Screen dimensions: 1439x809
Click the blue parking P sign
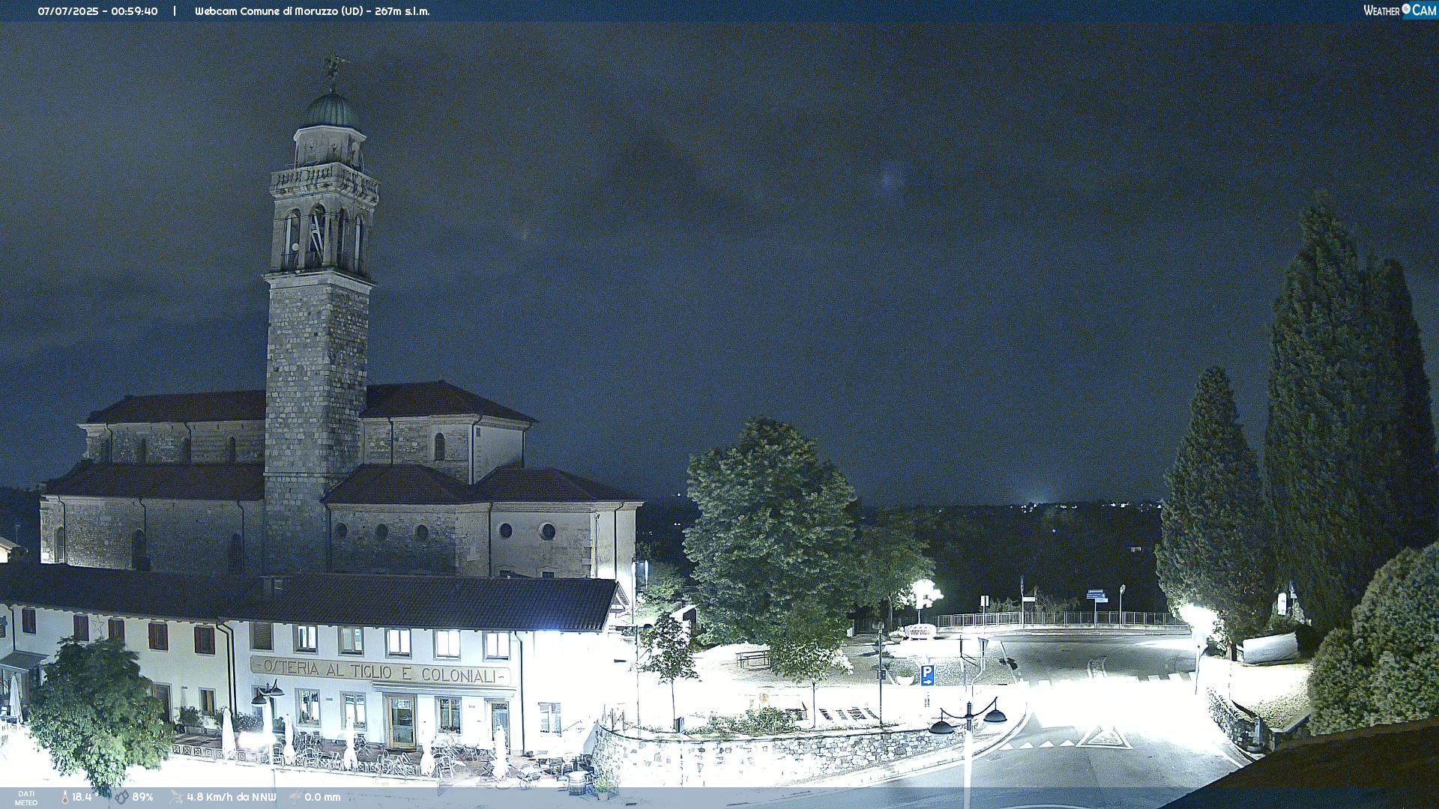tap(927, 675)
